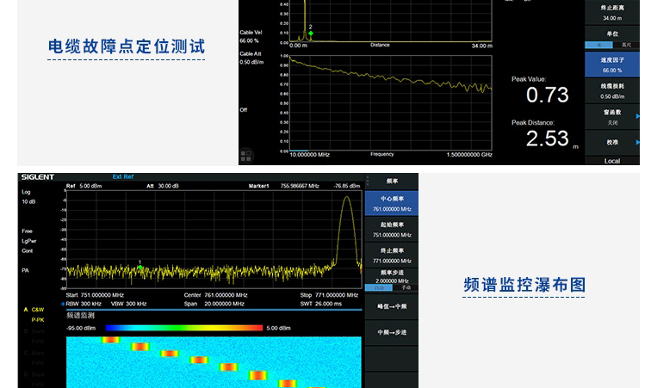Screen dimensions: 651x388
Task: Click the green marker 2 diamond on the distance trace
Action: pyautogui.click(x=311, y=34)
